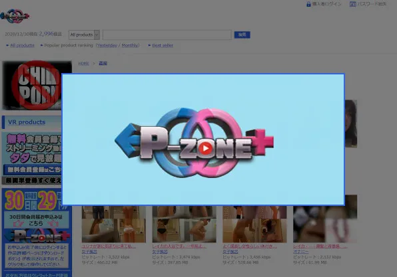Focus the product search input field
The height and width of the screenshot is (277, 397).
[x=167, y=35]
